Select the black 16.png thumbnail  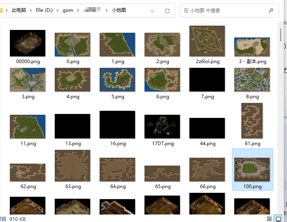[117, 125]
